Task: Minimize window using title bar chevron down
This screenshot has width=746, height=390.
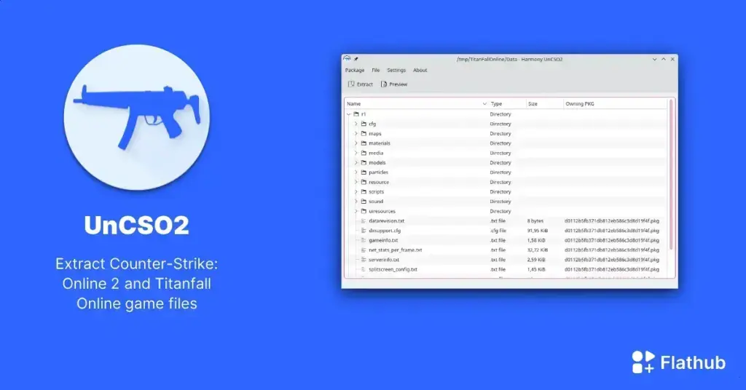Action: 655,60
